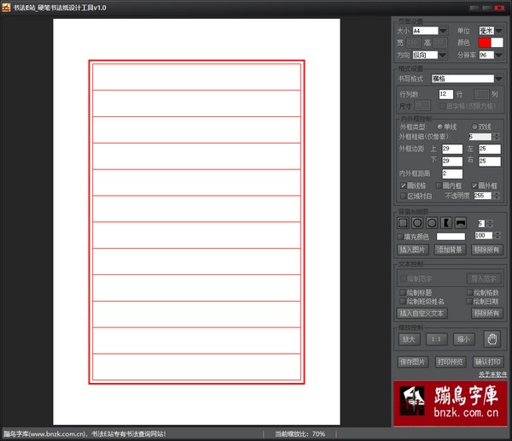The height and width of the screenshot is (441, 512).
Task: Open the A4 paper size dropdown
Action: (x=443, y=31)
